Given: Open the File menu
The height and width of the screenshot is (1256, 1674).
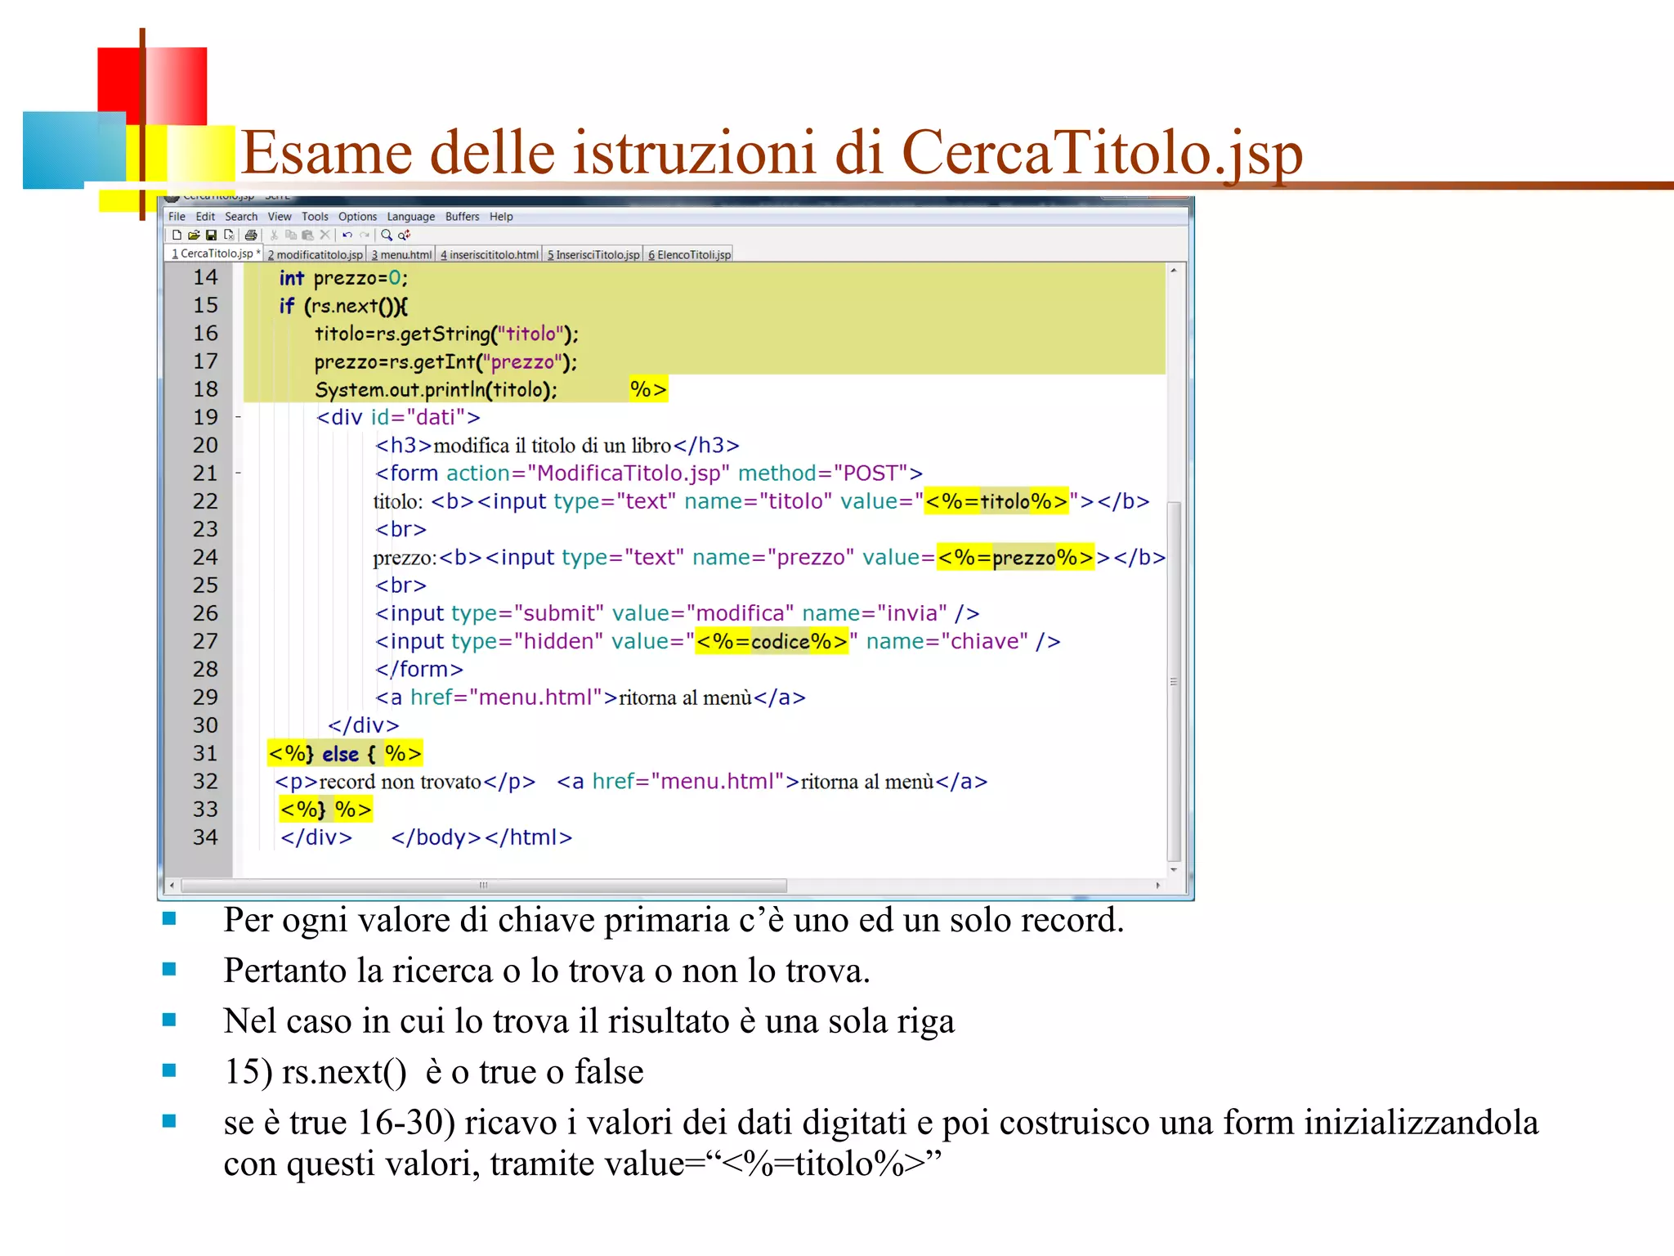Looking at the screenshot, I should pyautogui.click(x=177, y=217).
